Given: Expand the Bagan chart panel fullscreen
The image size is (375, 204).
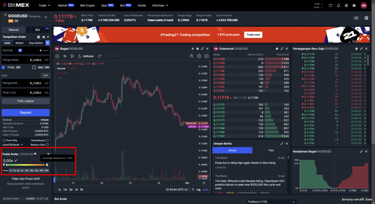Looking at the screenshot, I should click(202, 48).
